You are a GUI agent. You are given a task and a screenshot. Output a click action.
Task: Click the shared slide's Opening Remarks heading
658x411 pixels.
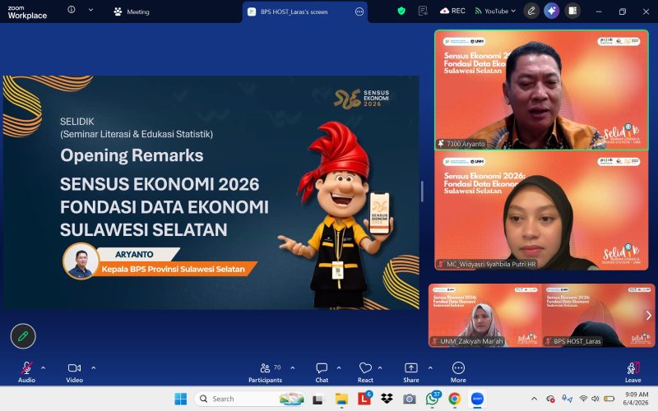tap(132, 155)
